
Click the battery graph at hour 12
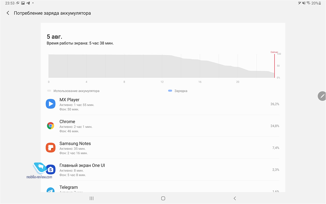[162, 66]
